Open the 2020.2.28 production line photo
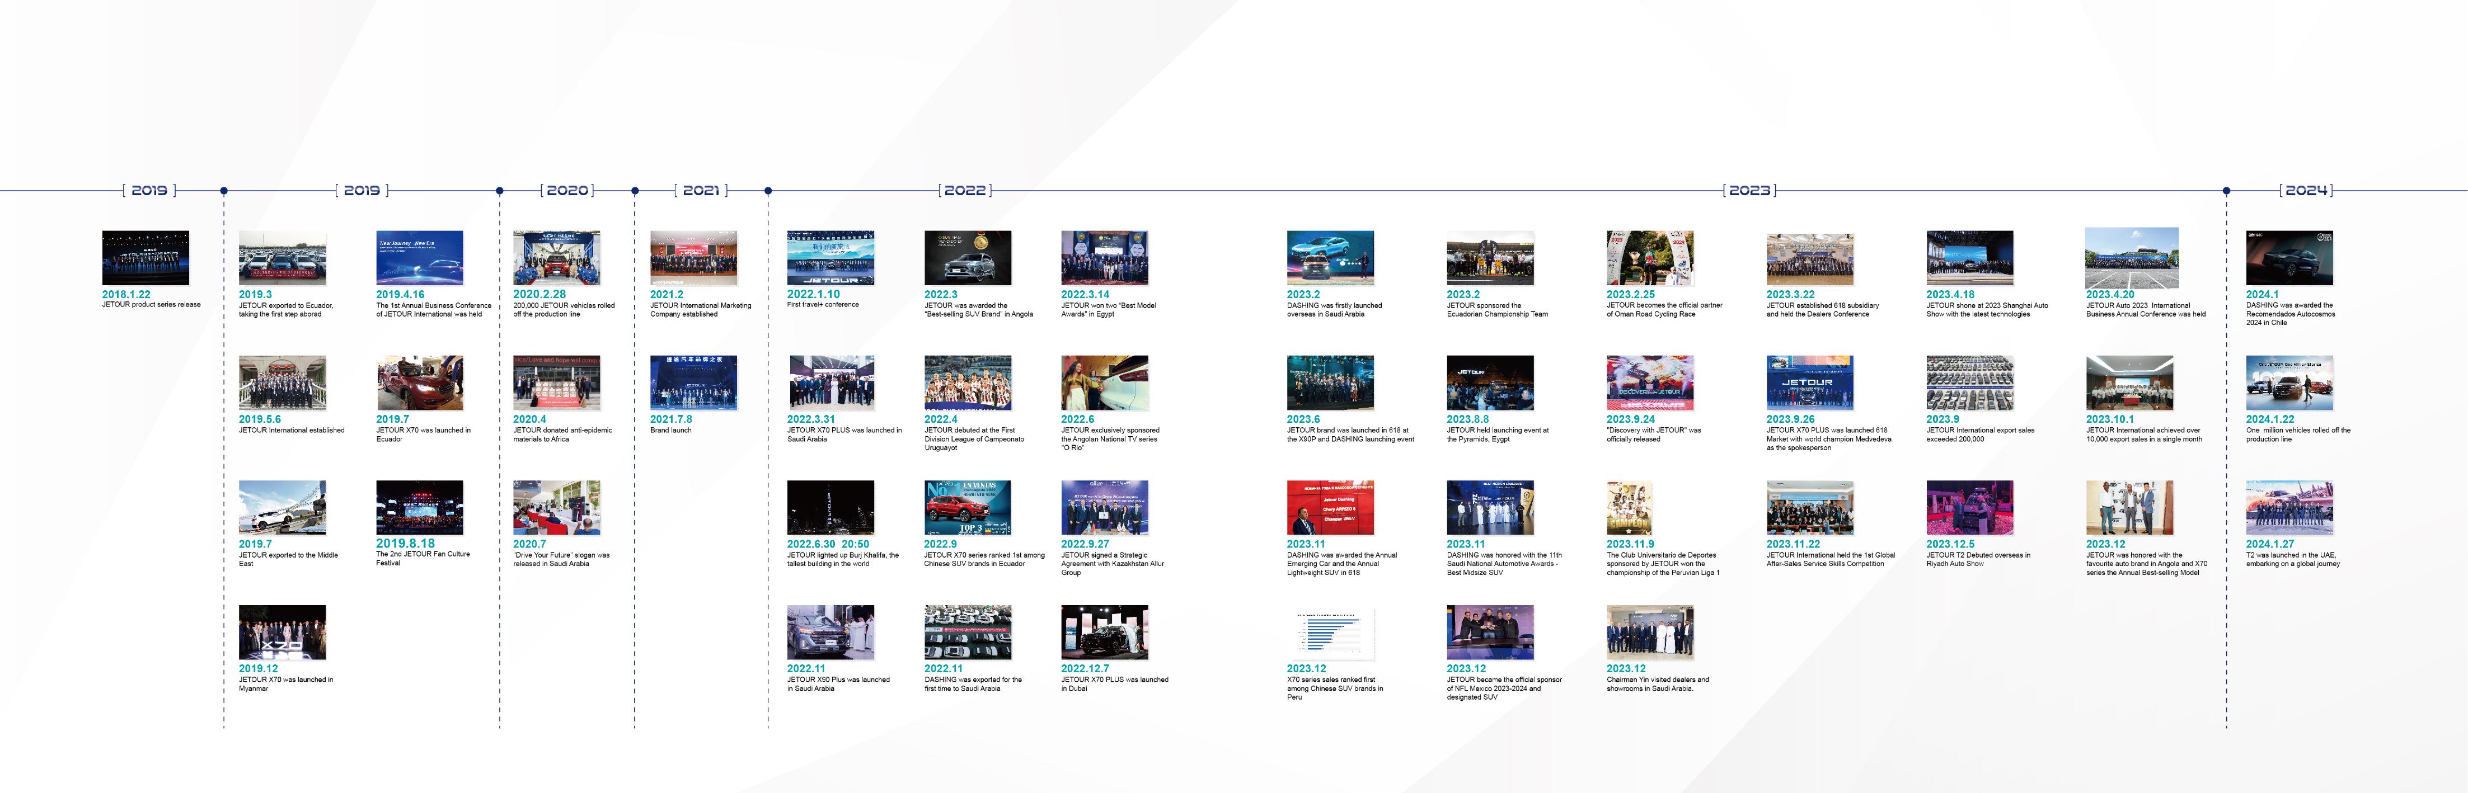The image size is (2468, 793). click(557, 258)
